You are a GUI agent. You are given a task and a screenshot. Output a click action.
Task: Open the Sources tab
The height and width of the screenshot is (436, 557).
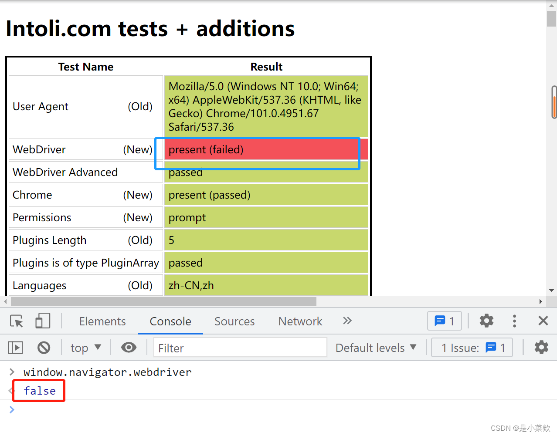tap(234, 321)
